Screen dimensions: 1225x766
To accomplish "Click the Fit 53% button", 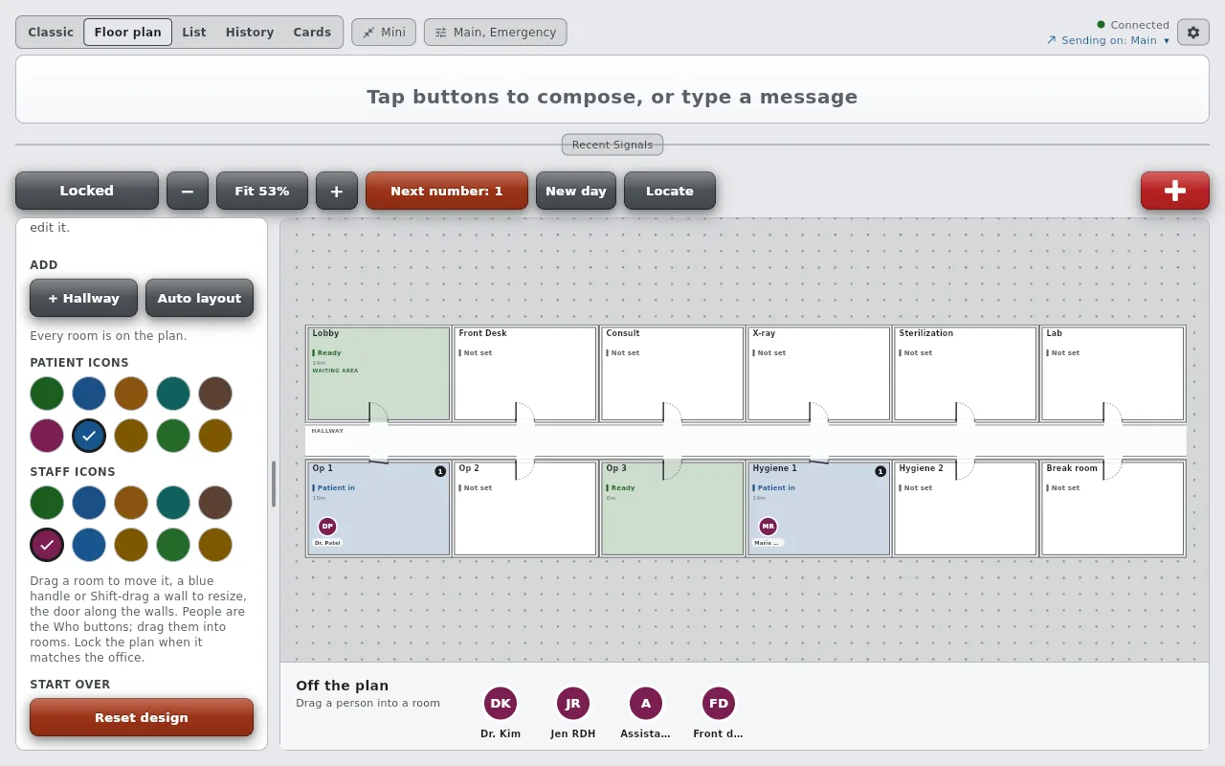I will point(262,191).
